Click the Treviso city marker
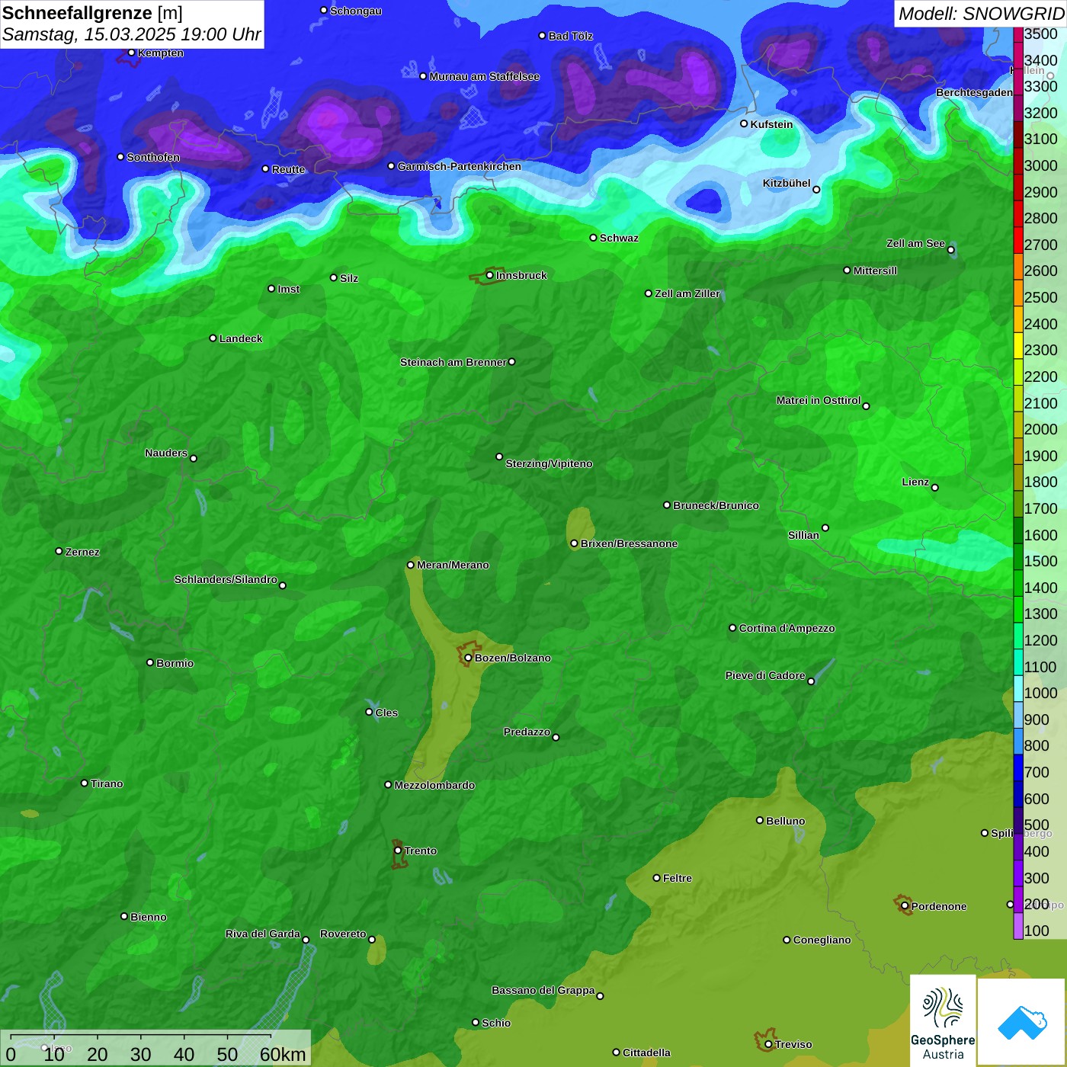This screenshot has height=1067, width=1067. (x=768, y=1044)
